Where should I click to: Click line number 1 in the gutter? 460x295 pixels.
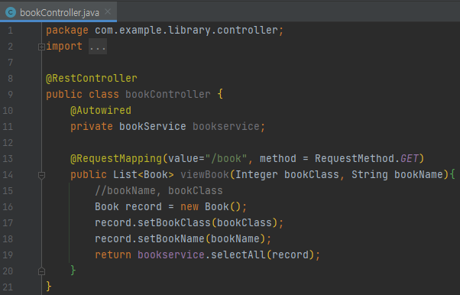point(10,31)
